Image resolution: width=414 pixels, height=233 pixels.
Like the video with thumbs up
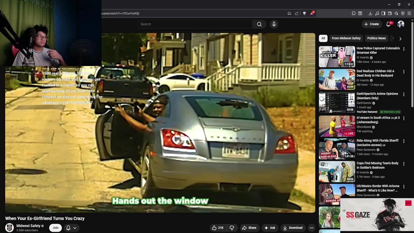[x=218, y=228]
